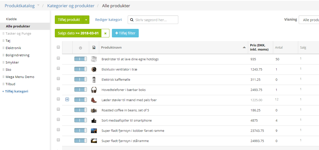Image resolution: width=319 pixels, height=150 pixels.
Task: Open the kobber farvet fjernsyn thumbnail
Action: [94, 131]
